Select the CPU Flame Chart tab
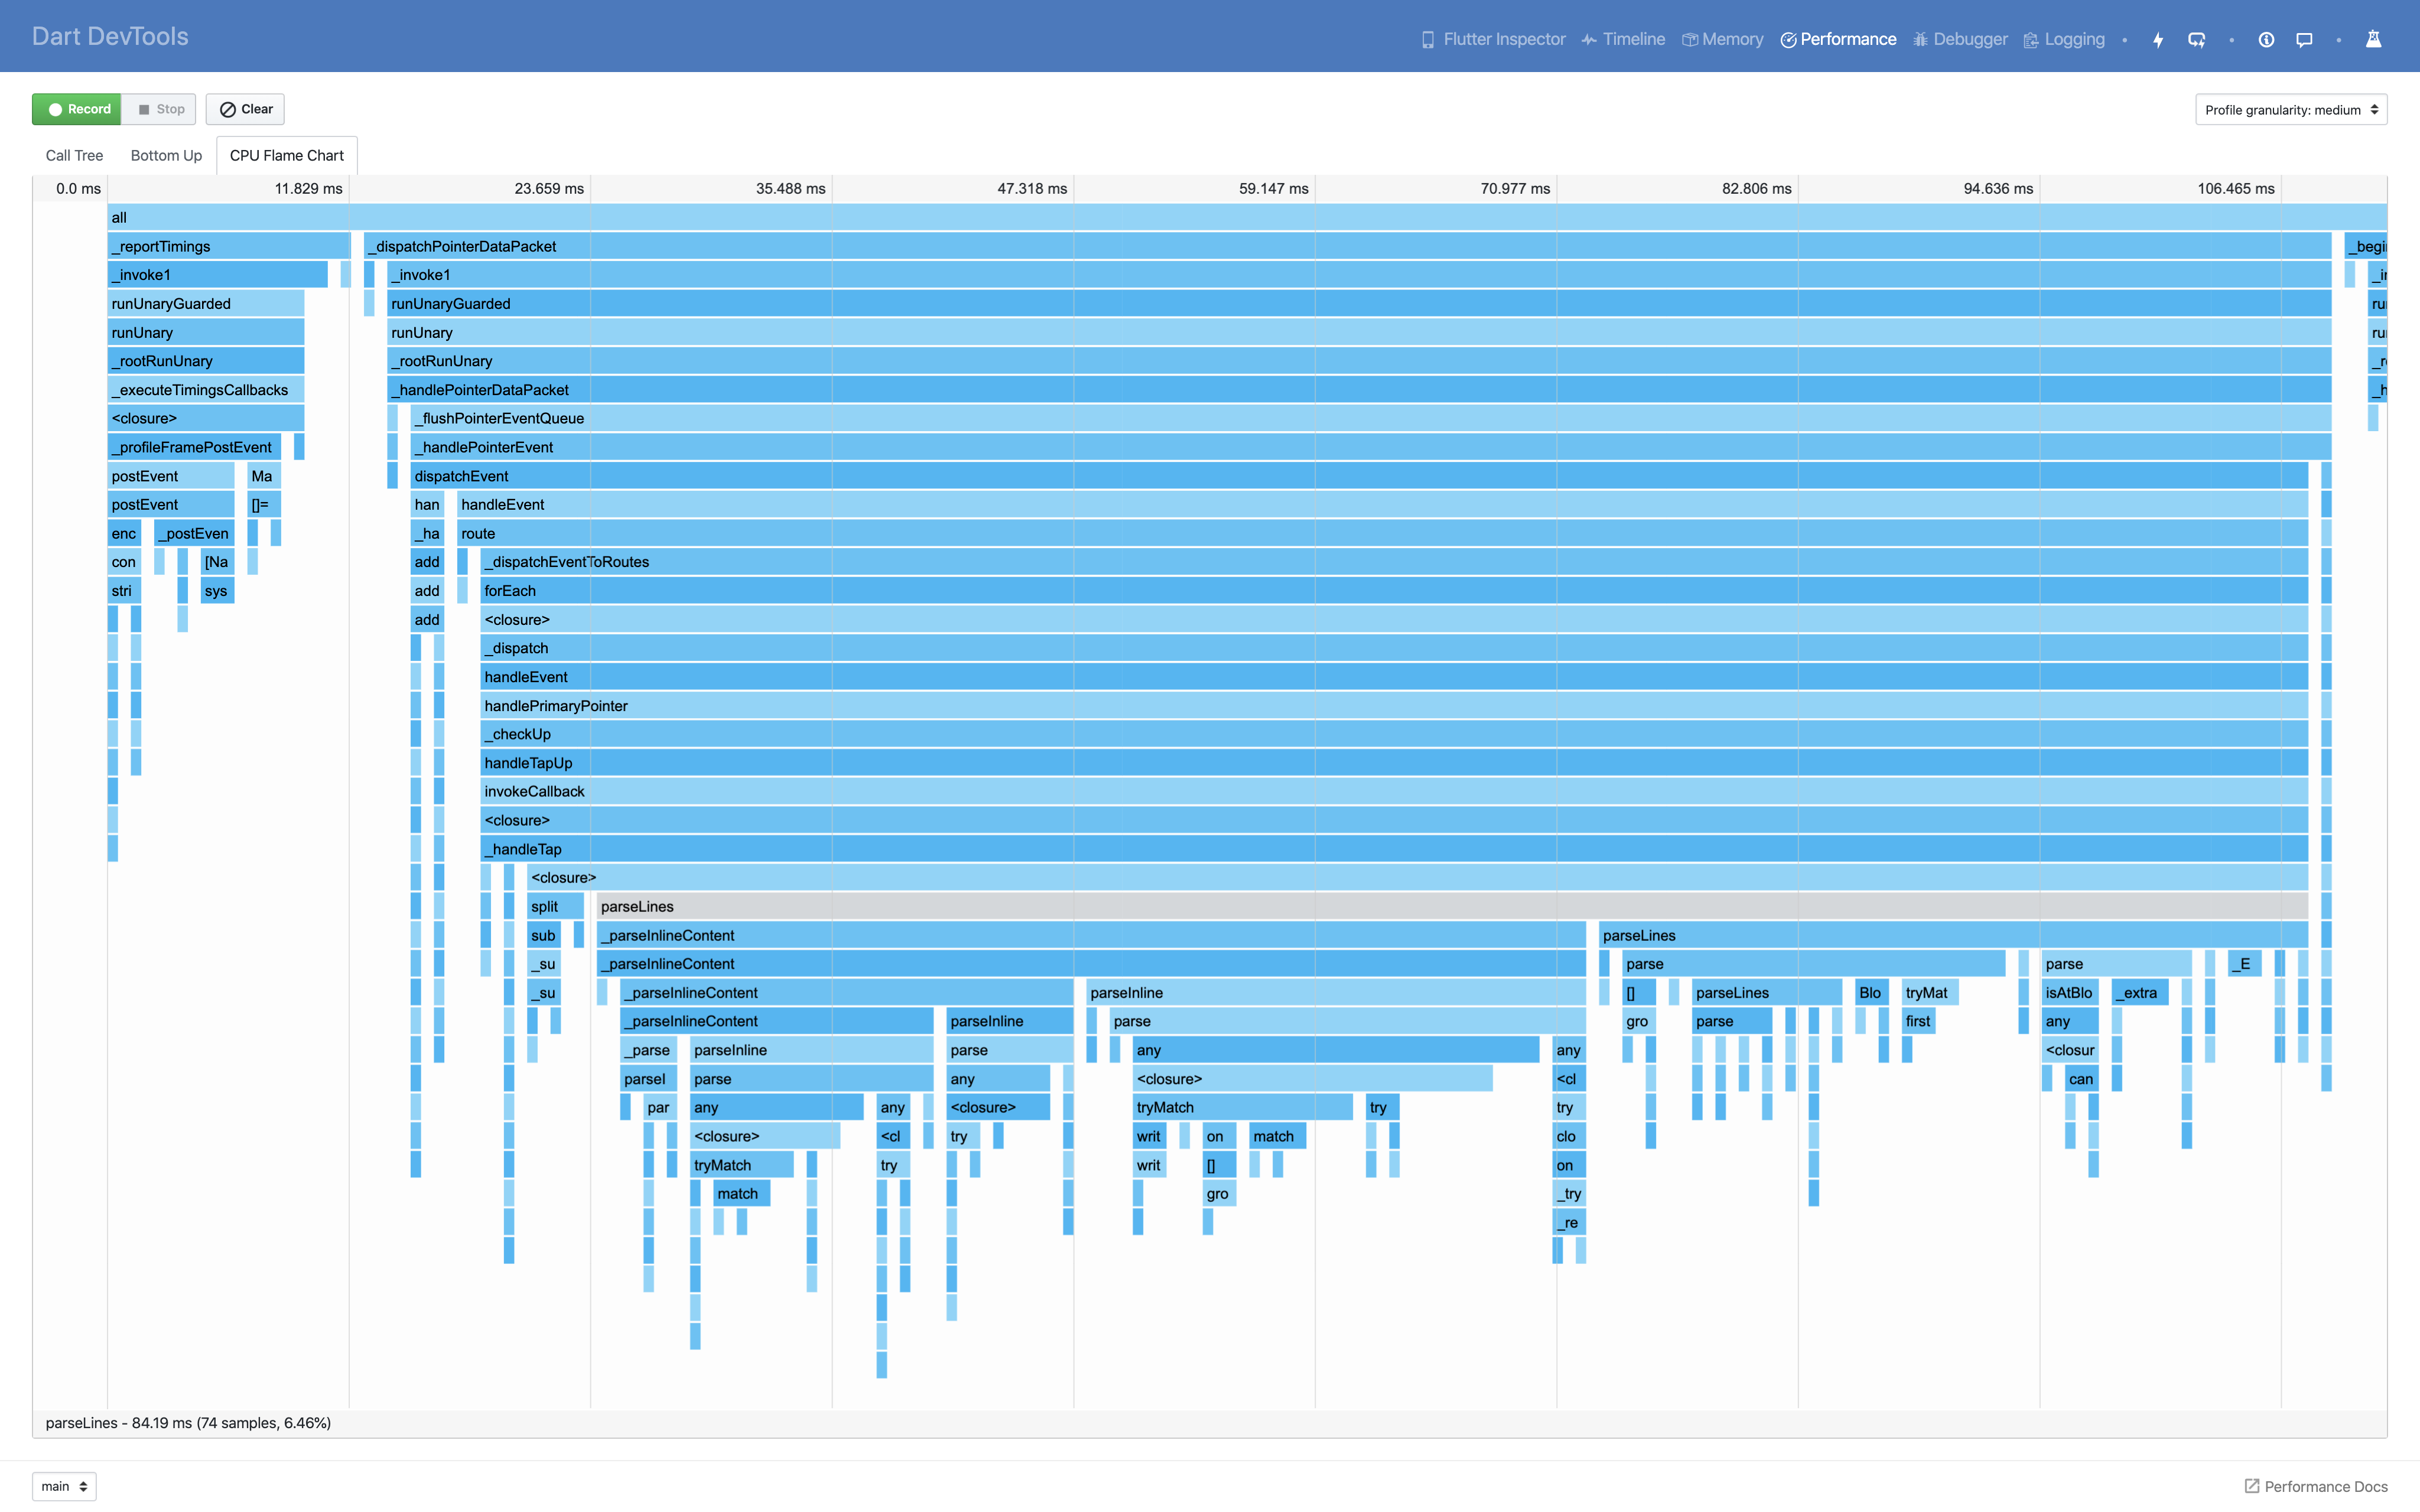The image size is (2420, 1512). click(287, 155)
